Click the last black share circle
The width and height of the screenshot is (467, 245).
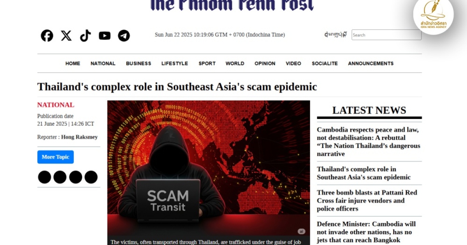(91, 177)
